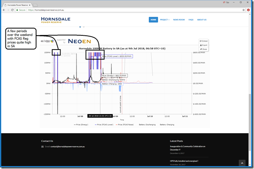Click the ez2view logo
The height and width of the screenshot is (169, 254).
tap(47, 41)
